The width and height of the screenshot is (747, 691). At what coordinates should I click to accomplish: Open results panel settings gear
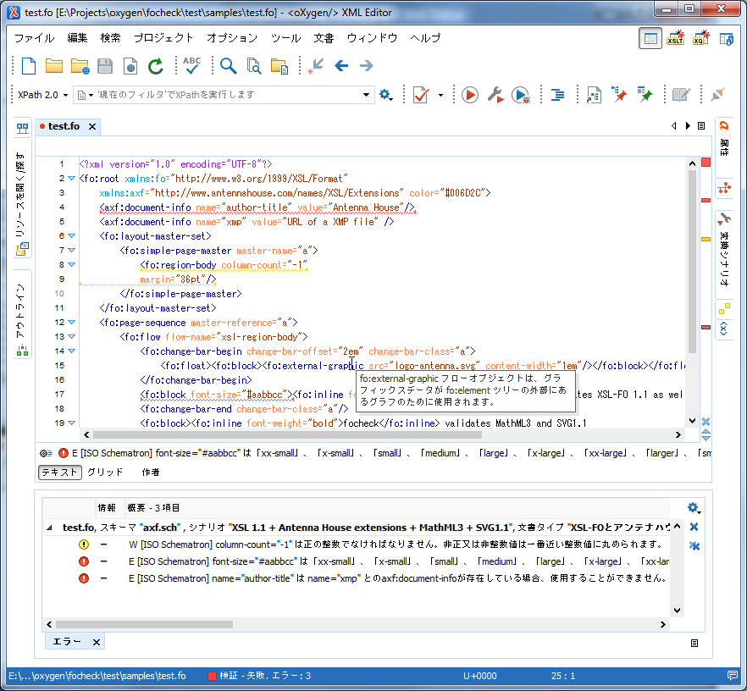694,507
